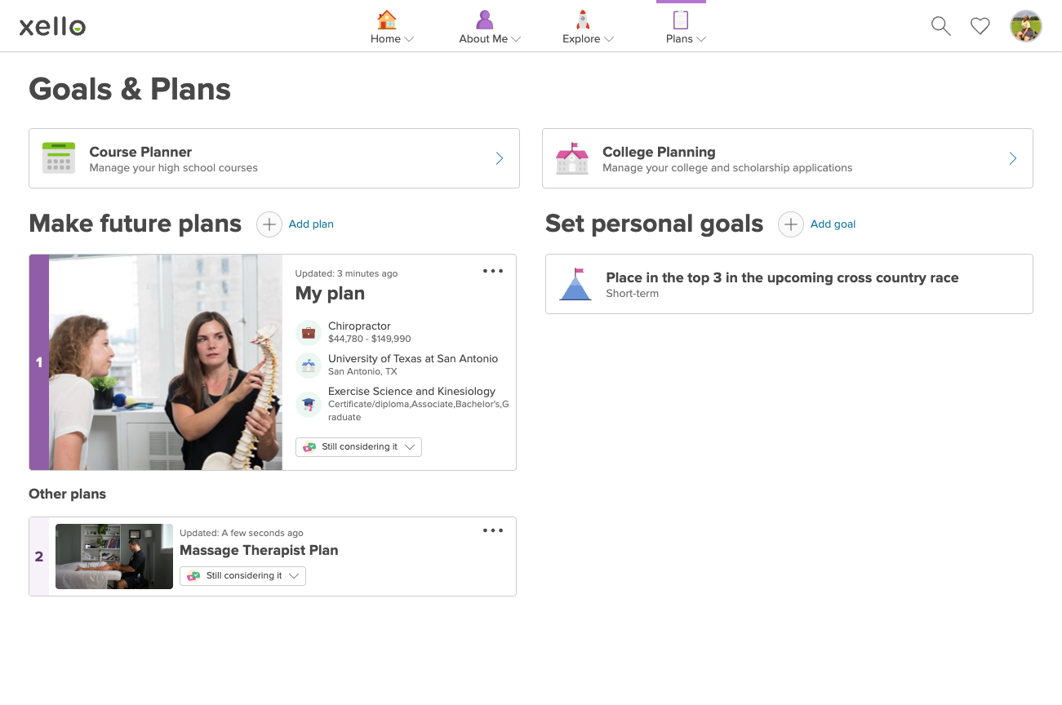Click the Massage Therapist Plan thumbnail
This screenshot has height=705, width=1062.
click(114, 556)
